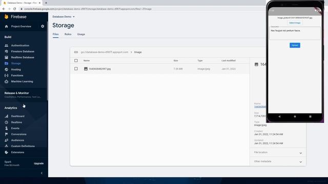Tap the phone emulator recents button
Screen dimensions: 328x184
click(x=310, y=117)
